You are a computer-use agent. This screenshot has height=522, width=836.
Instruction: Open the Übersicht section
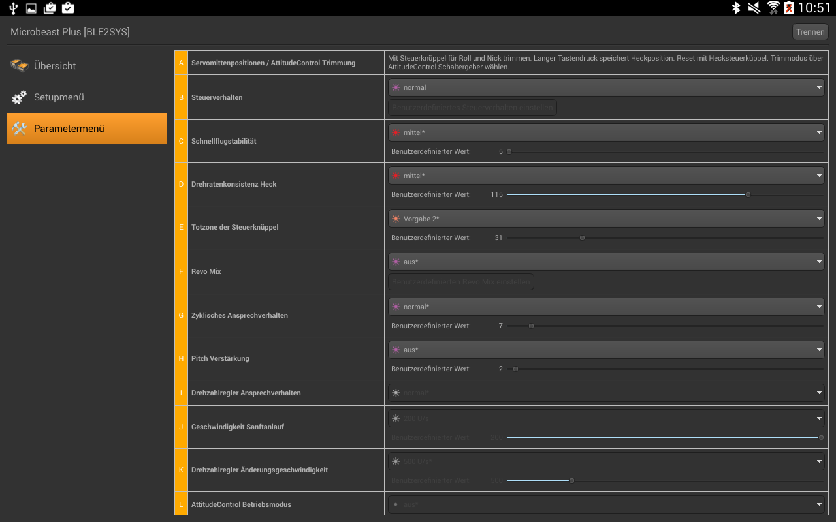pyautogui.click(x=87, y=66)
